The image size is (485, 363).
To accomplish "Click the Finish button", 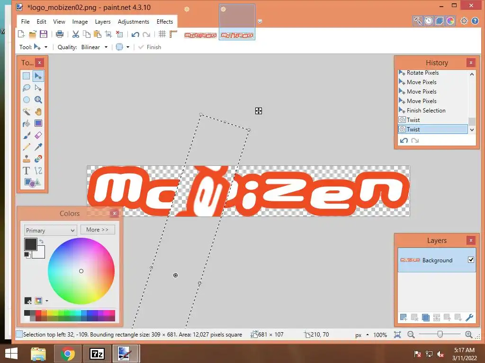I will (150, 47).
